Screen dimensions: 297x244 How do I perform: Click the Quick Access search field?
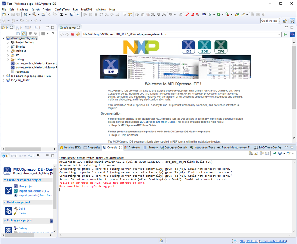coord(269,21)
